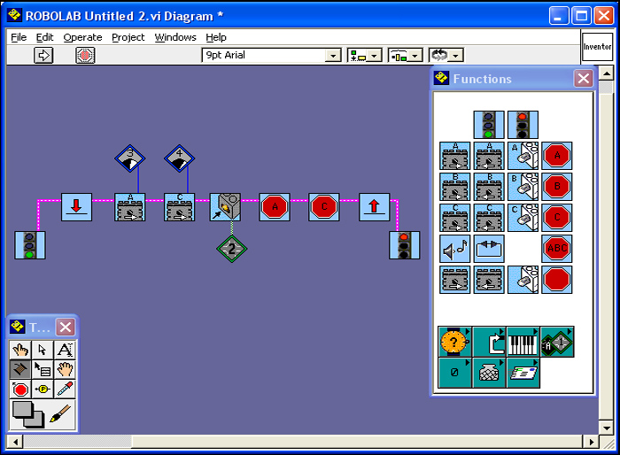Open the Project menu

pos(128,37)
